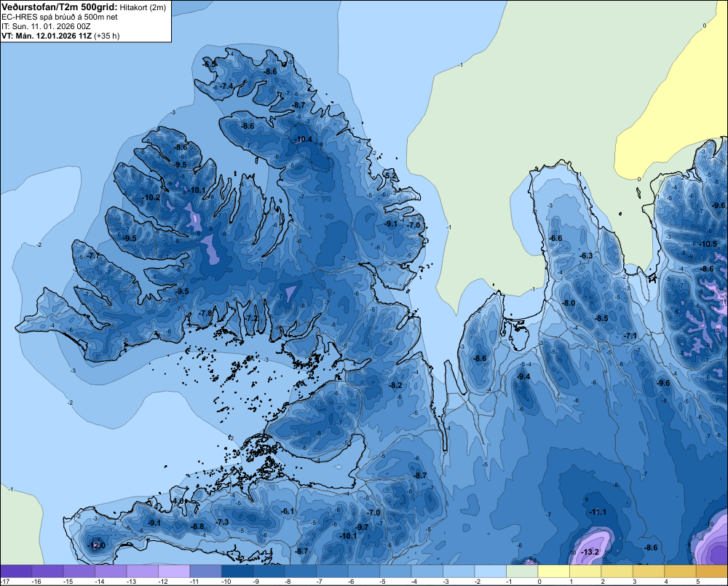Click the "-7.2" temperature value on the map
This screenshot has width=728, height=586.
pyautogui.click(x=251, y=319)
